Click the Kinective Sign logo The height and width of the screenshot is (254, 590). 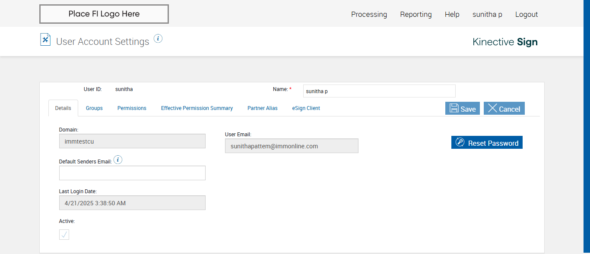[505, 42]
